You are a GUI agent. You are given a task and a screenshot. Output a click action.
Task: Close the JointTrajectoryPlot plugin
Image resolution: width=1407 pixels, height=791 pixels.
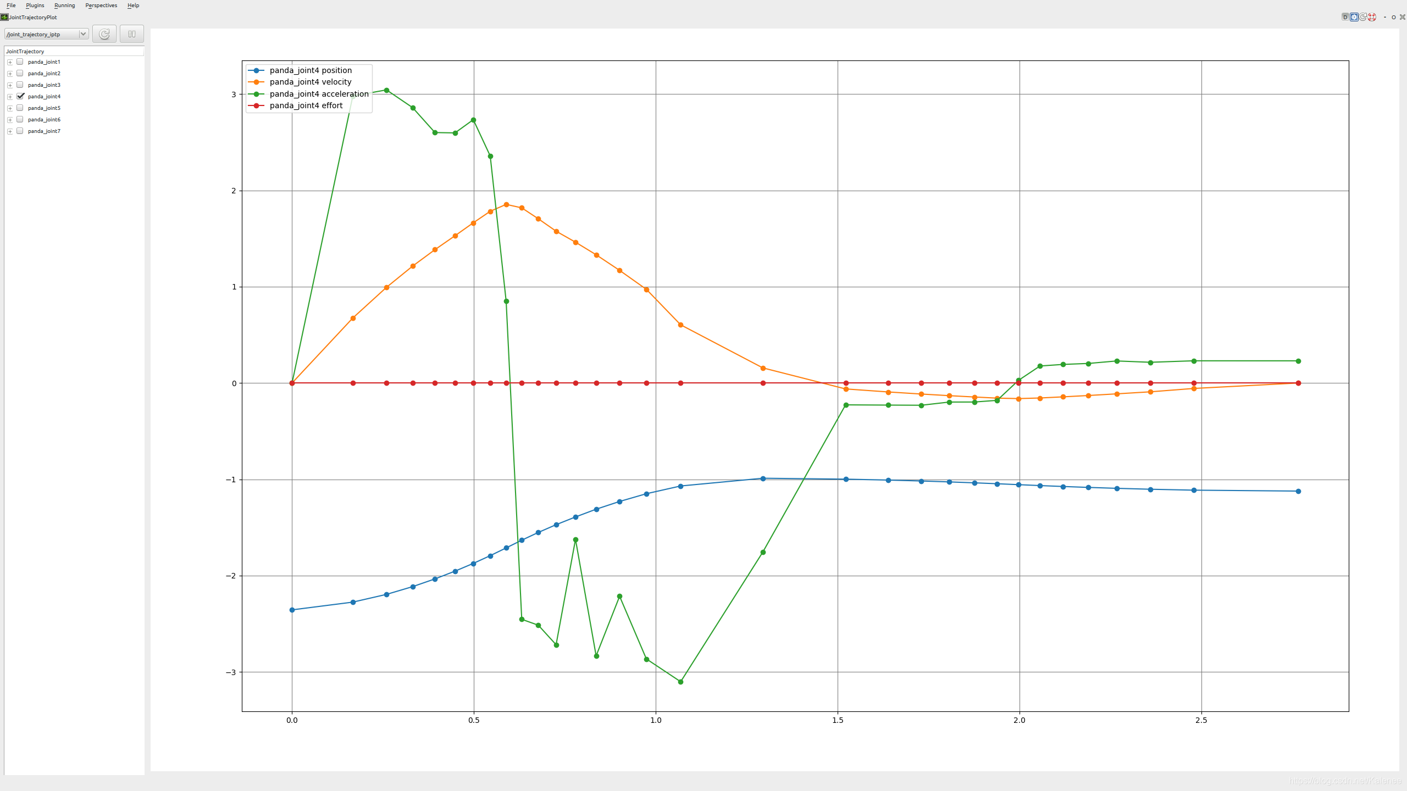point(1403,17)
